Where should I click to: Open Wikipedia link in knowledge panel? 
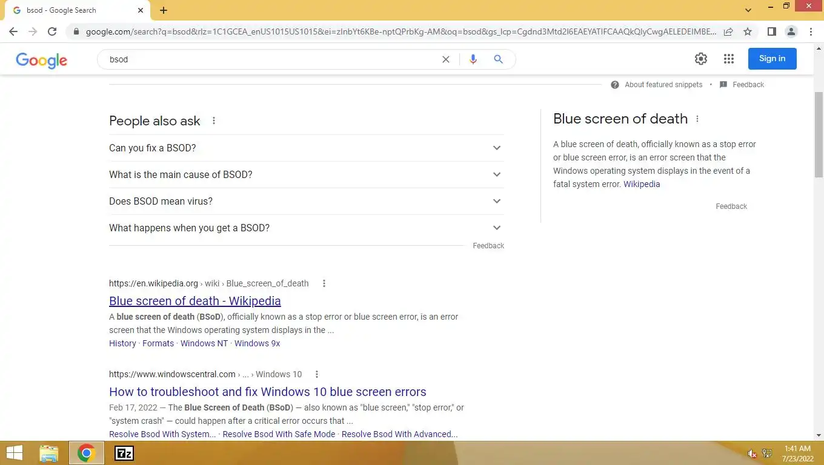[x=642, y=184]
